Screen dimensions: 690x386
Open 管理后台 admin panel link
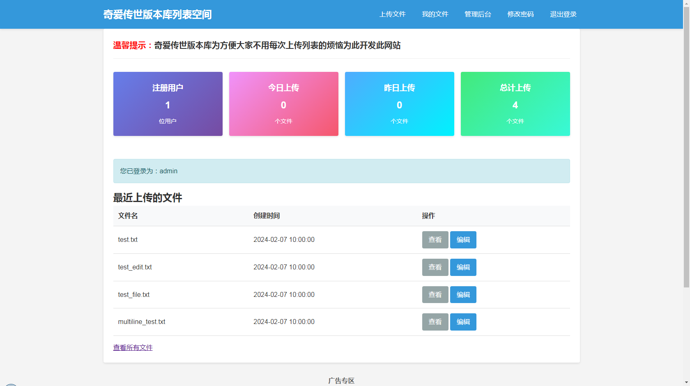tap(478, 14)
